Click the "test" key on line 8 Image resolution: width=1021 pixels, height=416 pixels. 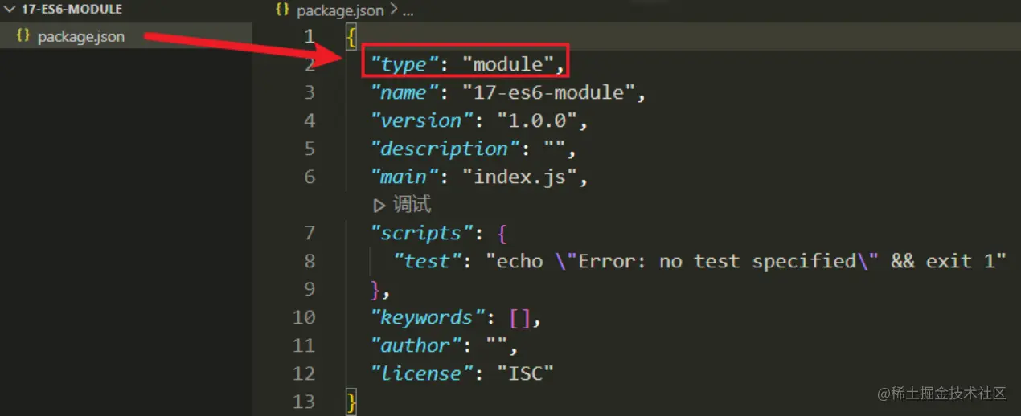[x=426, y=262]
